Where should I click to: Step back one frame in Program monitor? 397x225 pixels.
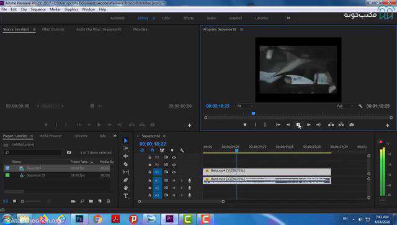(288, 125)
